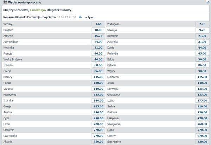The width and height of the screenshot is (211, 145).
Task: Click the 'Portugalia' country name
Action: [113, 24]
